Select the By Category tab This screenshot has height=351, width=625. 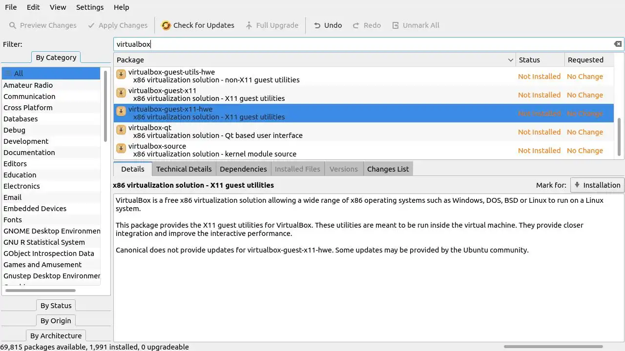tap(56, 58)
